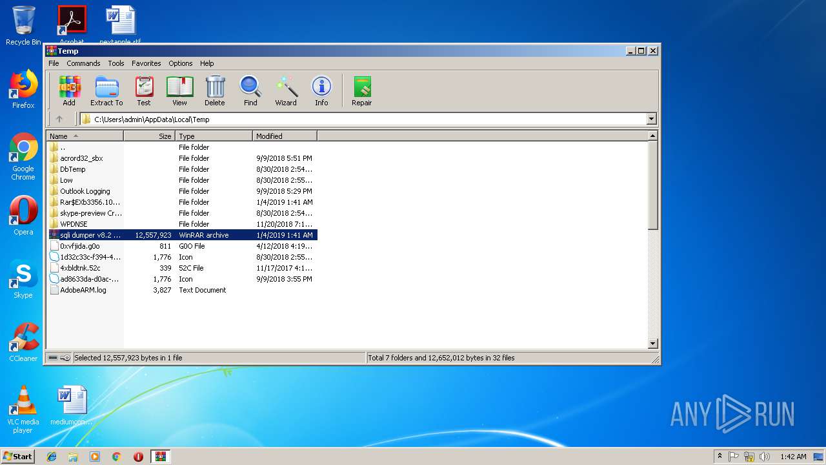This screenshot has height=465, width=826.
Task: Sort by Name column header
Action: [x=85, y=136]
